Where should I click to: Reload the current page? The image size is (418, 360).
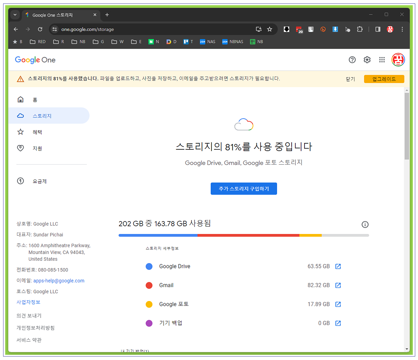click(40, 29)
